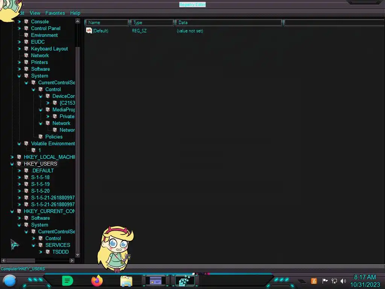Open the green notes app on taskbar

pyautogui.click(x=67, y=281)
